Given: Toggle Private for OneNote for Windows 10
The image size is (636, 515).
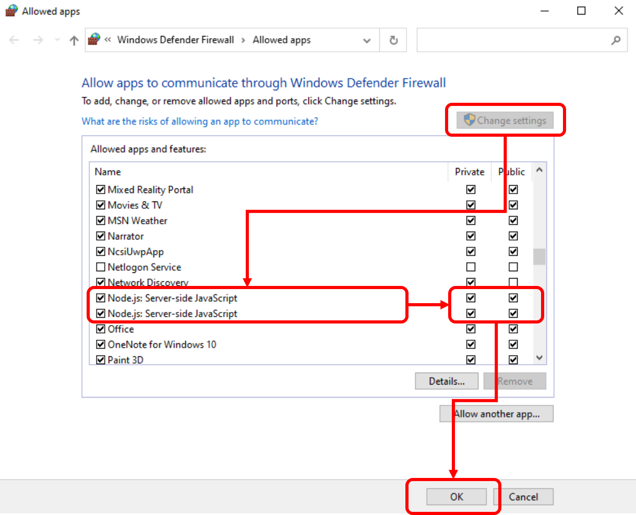Looking at the screenshot, I should [x=471, y=344].
